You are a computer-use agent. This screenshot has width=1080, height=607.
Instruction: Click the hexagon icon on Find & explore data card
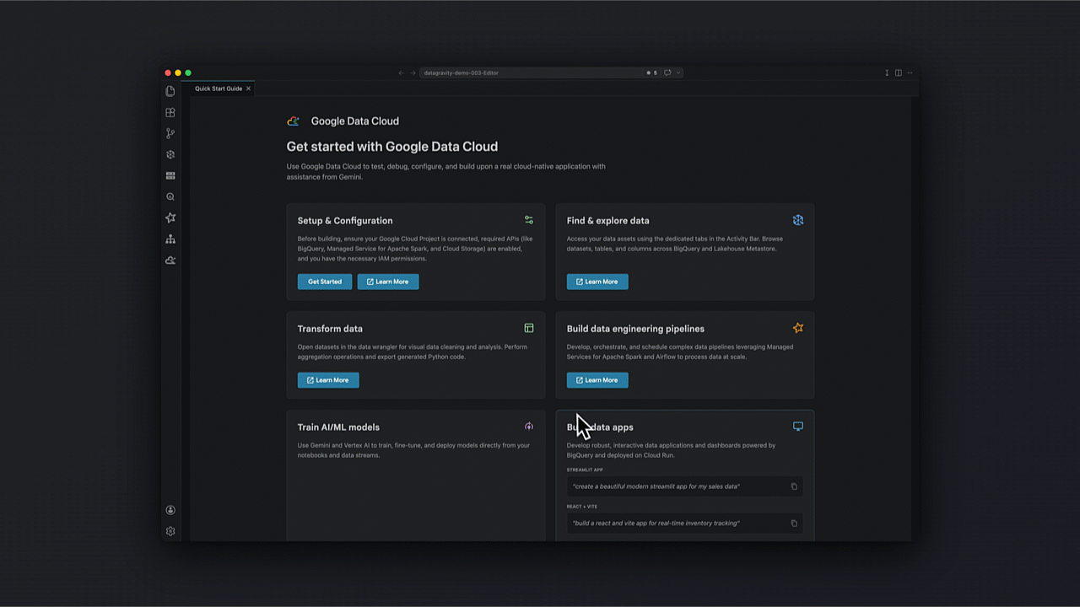798,220
